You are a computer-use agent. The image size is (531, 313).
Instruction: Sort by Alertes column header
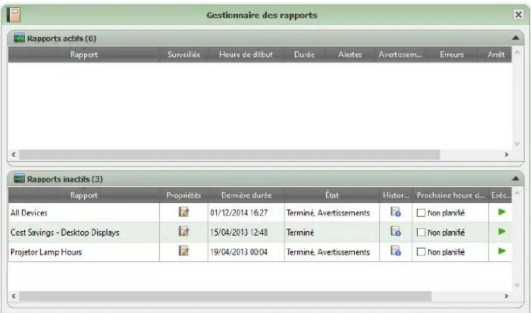350,55
